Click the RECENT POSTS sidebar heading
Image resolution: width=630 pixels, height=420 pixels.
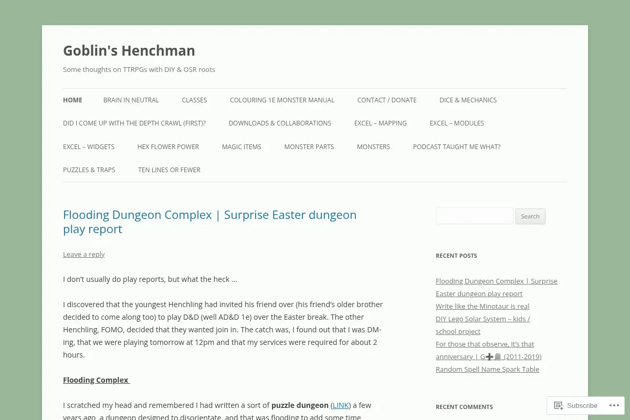click(456, 256)
